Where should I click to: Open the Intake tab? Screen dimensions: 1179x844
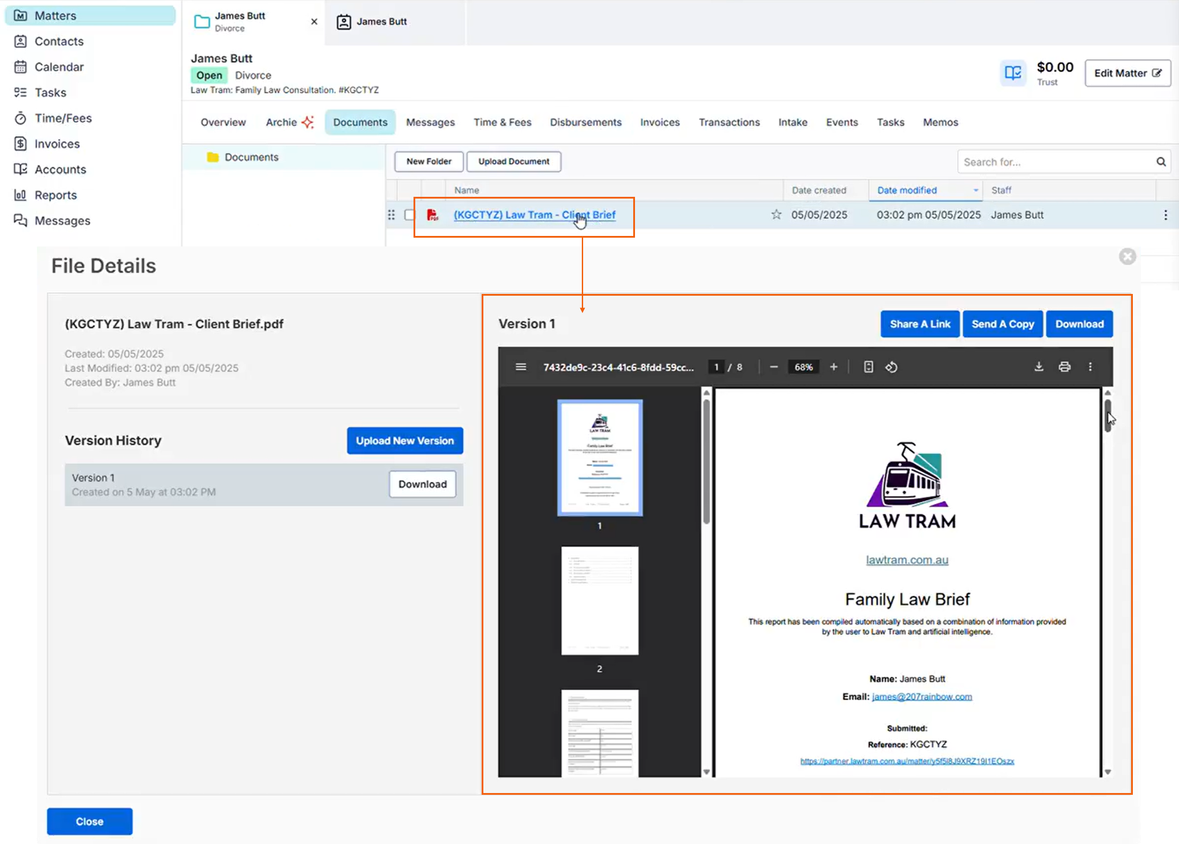tap(792, 122)
